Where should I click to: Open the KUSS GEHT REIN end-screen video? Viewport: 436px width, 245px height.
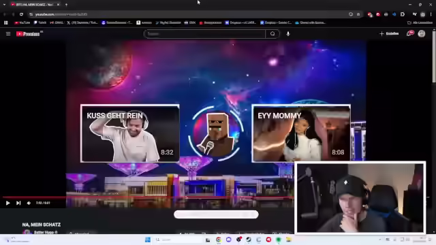(x=130, y=133)
